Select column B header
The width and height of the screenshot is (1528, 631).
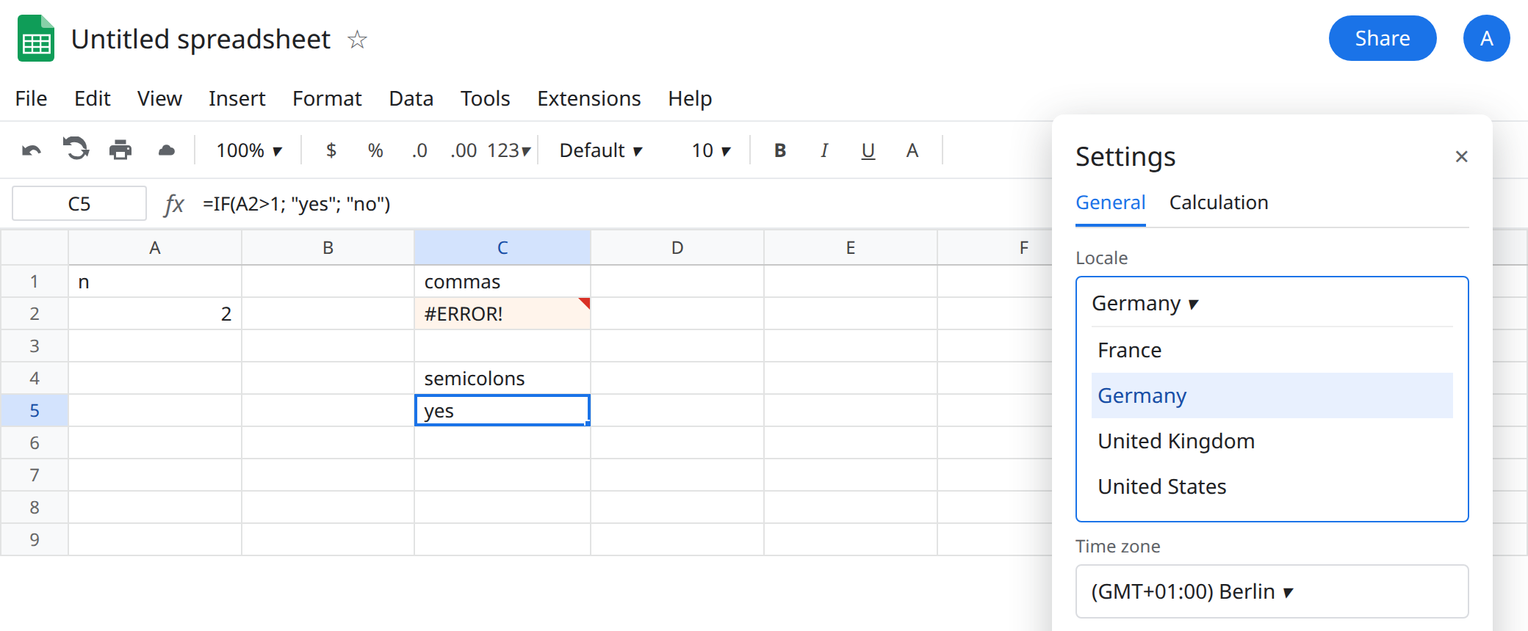[x=328, y=248]
